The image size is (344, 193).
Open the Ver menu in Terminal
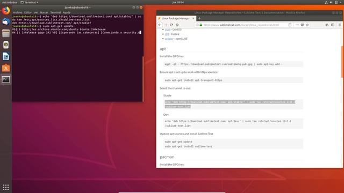pos(36,12)
